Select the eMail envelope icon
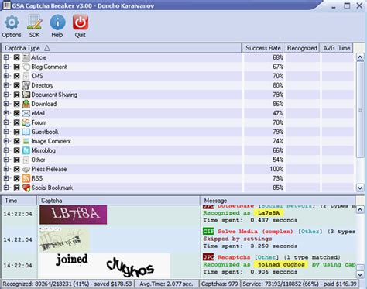 (26, 113)
